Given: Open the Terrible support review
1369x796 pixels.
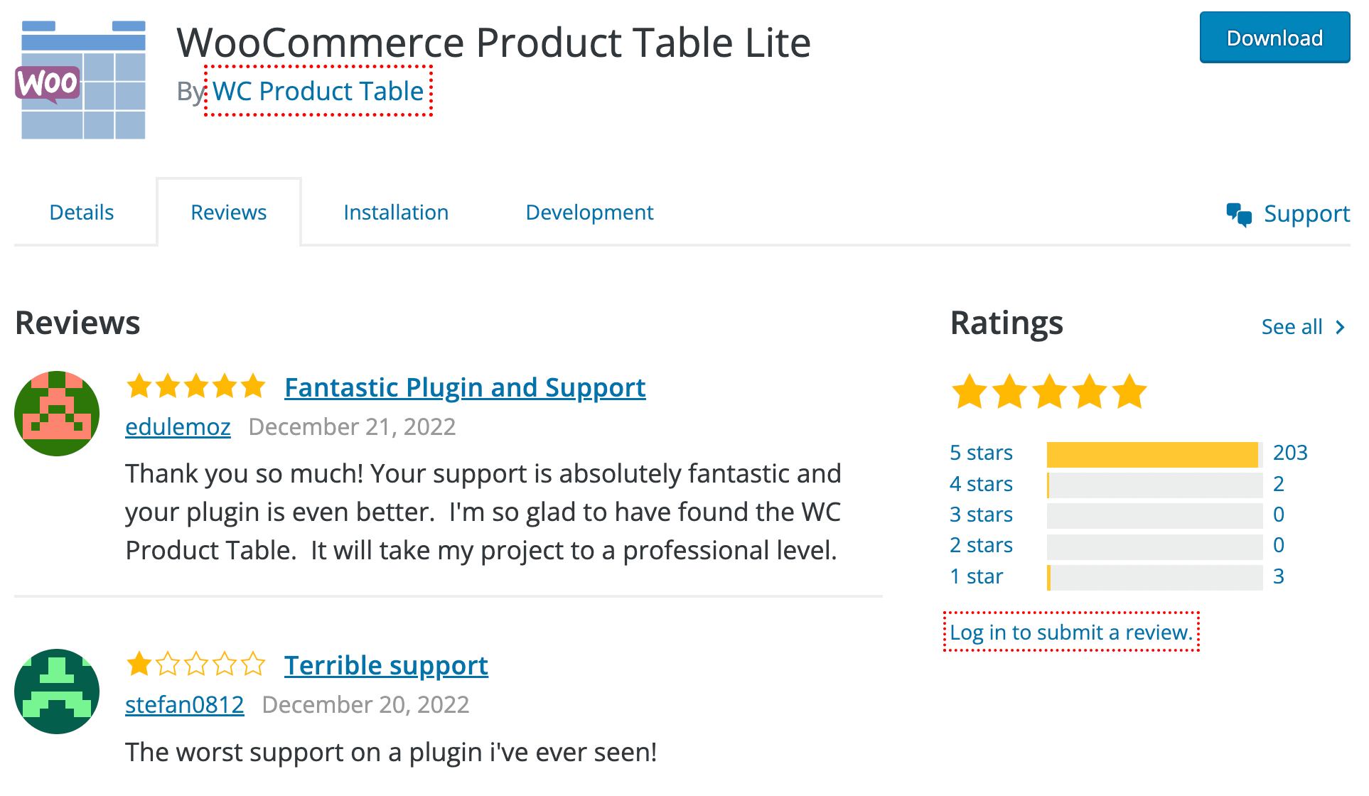Looking at the screenshot, I should 385,665.
